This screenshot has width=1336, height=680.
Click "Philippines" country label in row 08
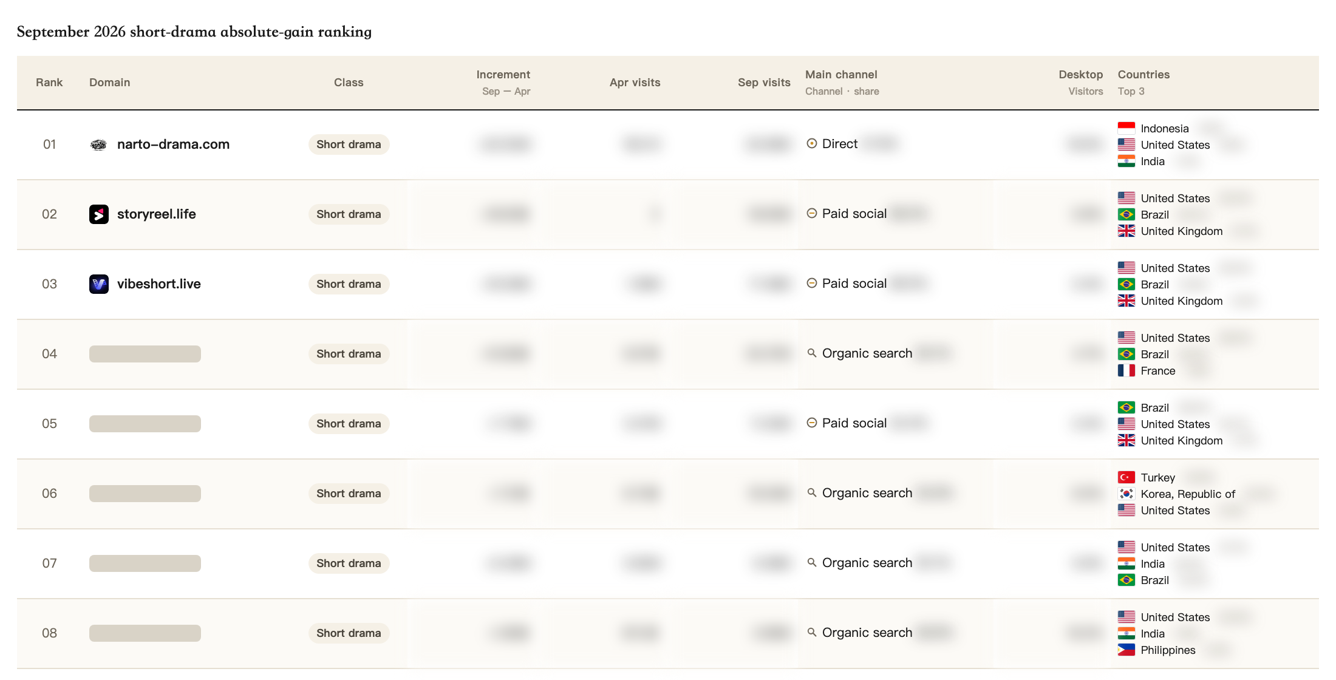click(x=1168, y=650)
